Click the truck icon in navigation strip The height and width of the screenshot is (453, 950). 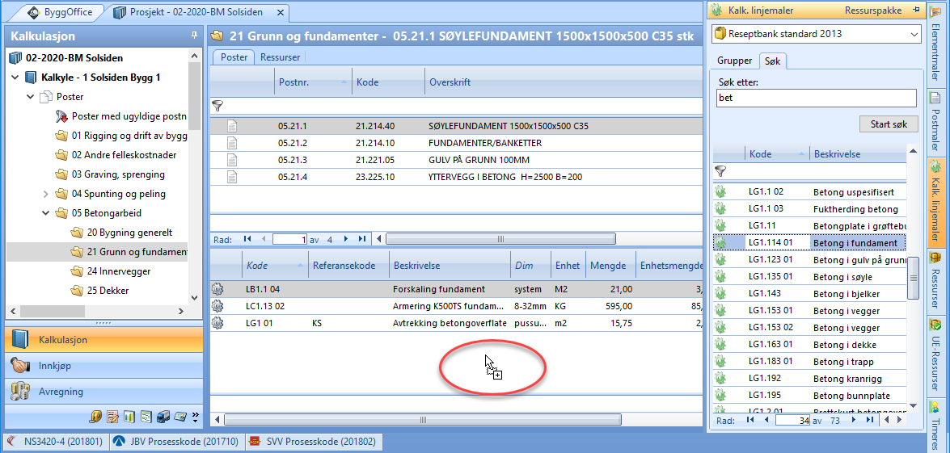[x=163, y=417]
